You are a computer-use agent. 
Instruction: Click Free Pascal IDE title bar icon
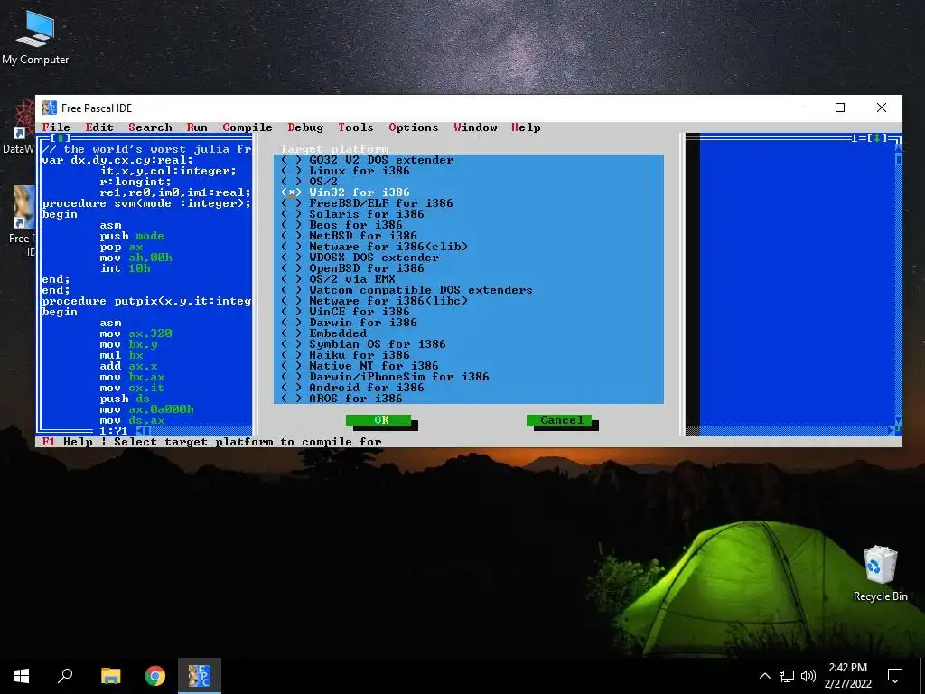(50, 108)
